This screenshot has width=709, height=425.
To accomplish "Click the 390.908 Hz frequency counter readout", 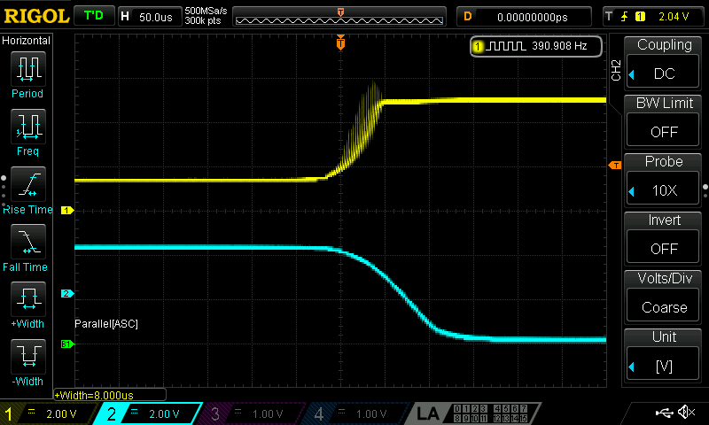I will (536, 45).
